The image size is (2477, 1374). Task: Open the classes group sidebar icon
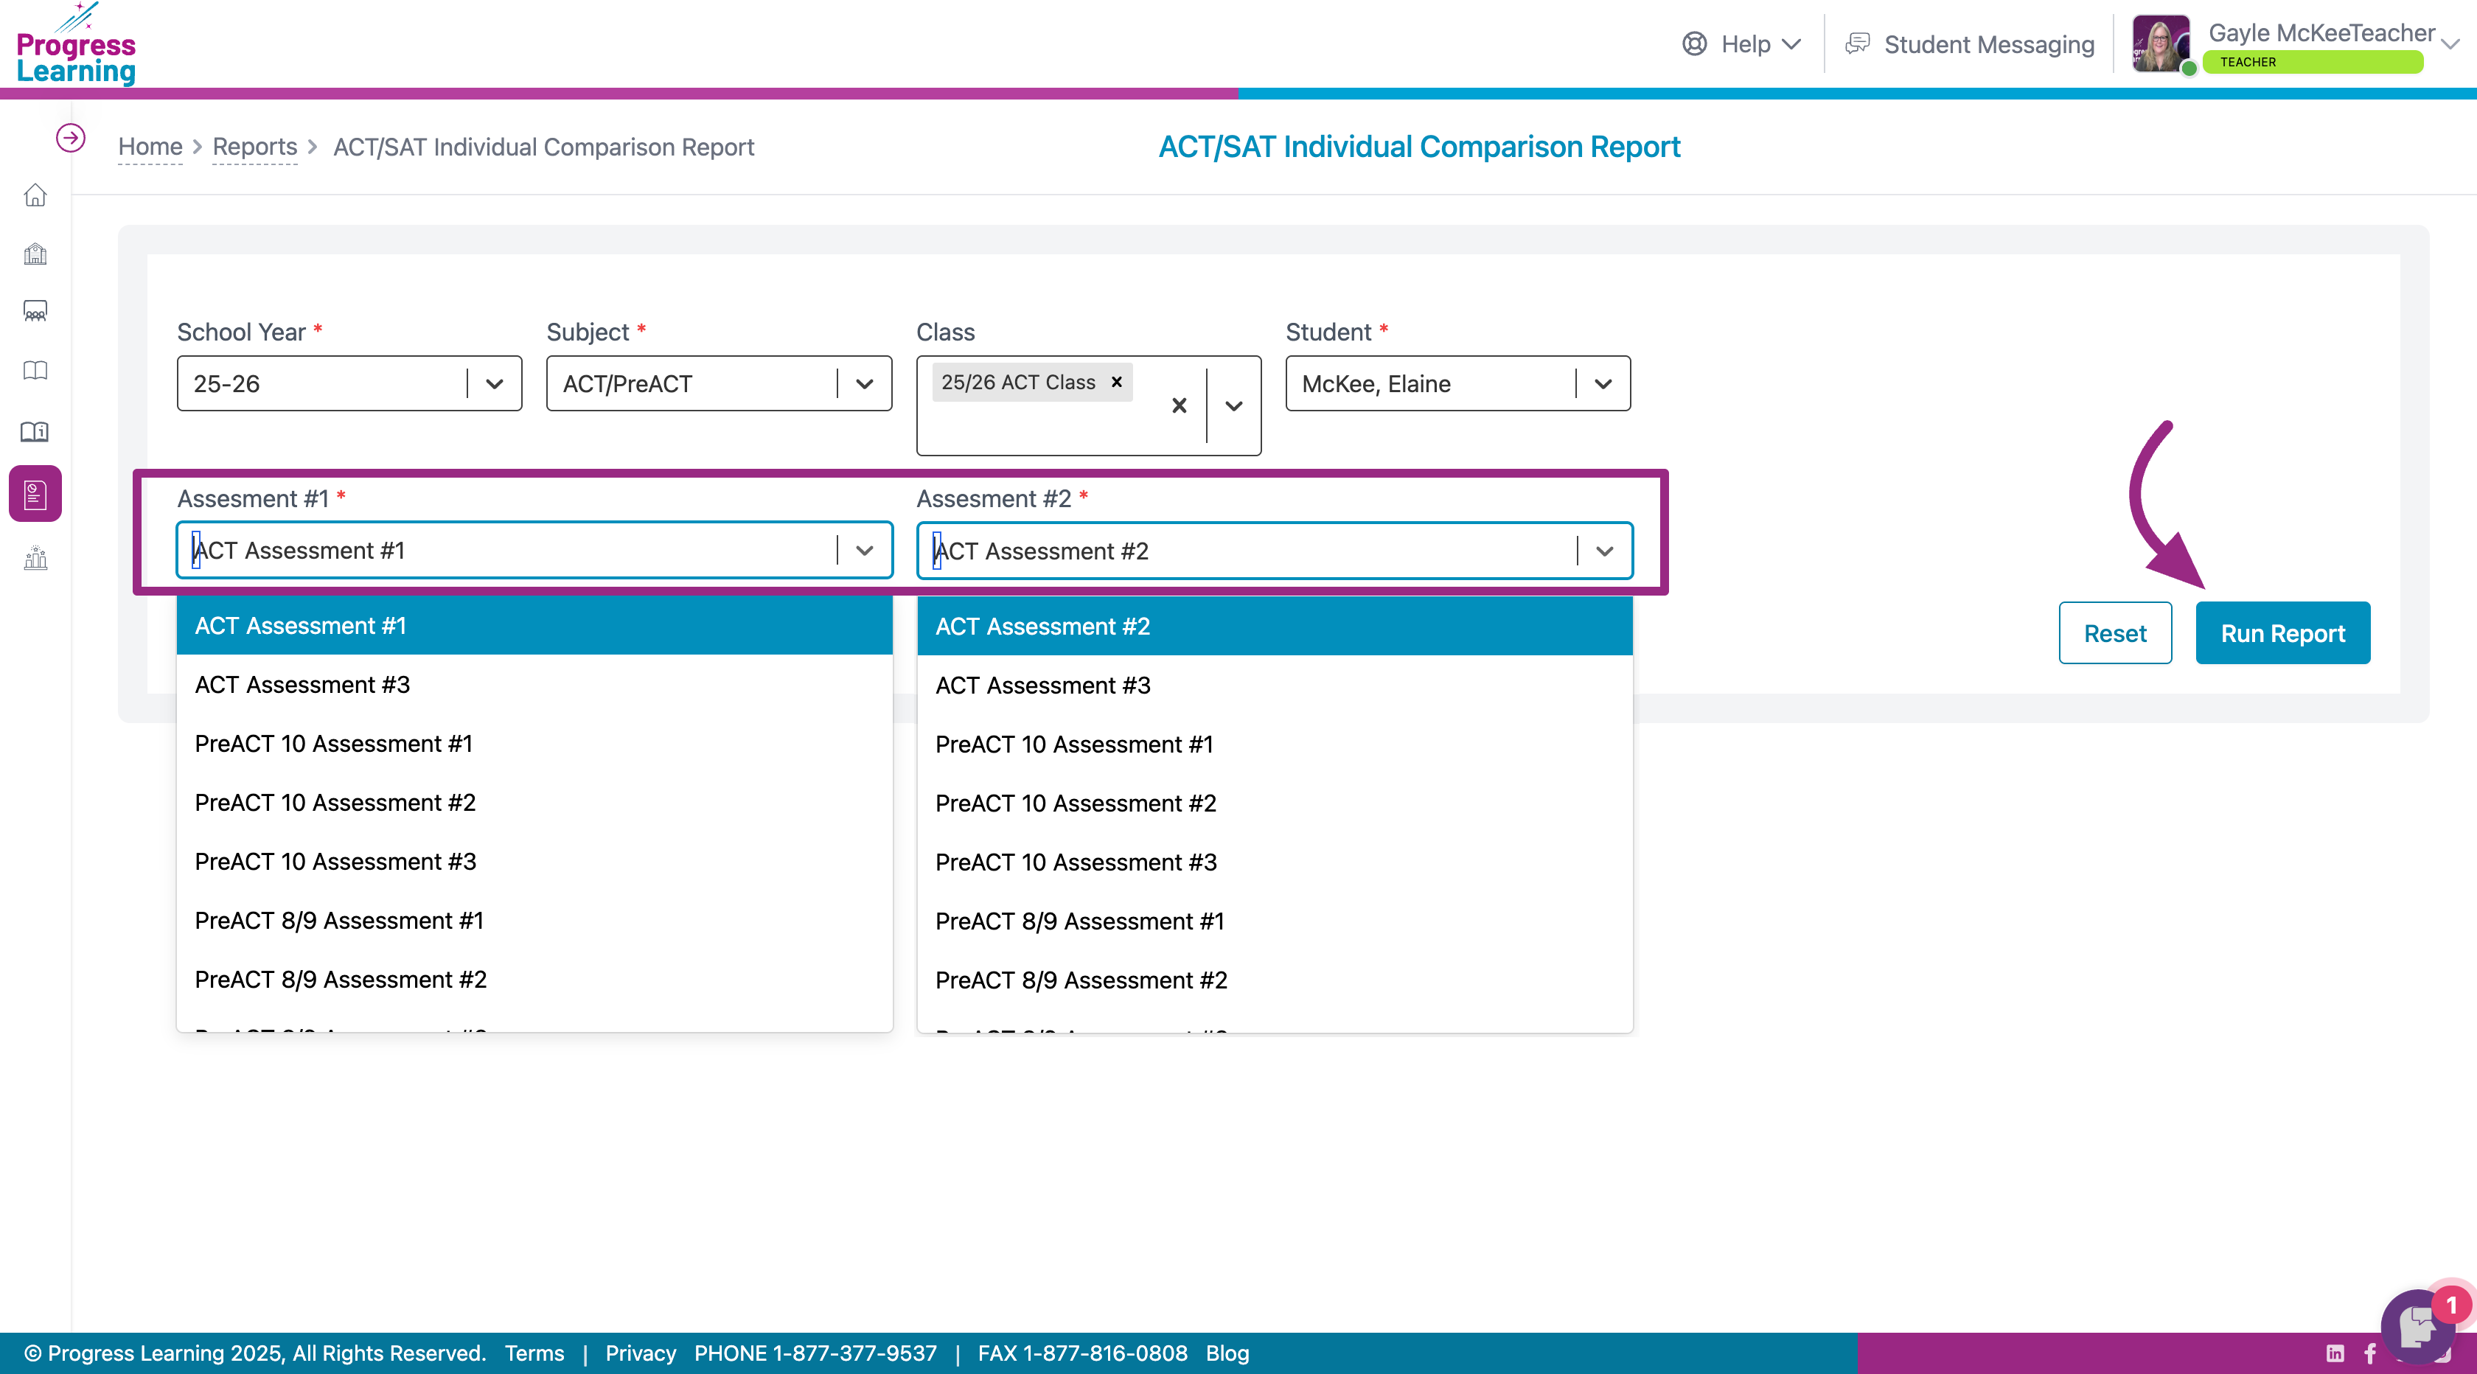pyautogui.click(x=35, y=312)
